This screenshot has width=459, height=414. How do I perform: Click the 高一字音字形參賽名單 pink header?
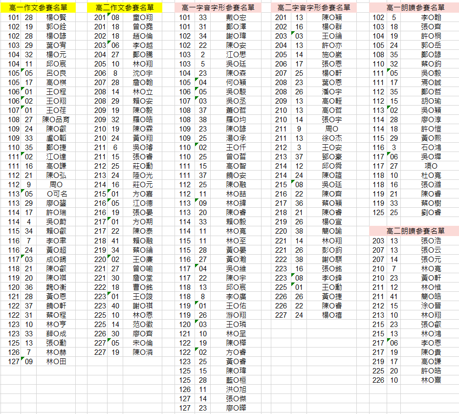[x=218, y=8]
